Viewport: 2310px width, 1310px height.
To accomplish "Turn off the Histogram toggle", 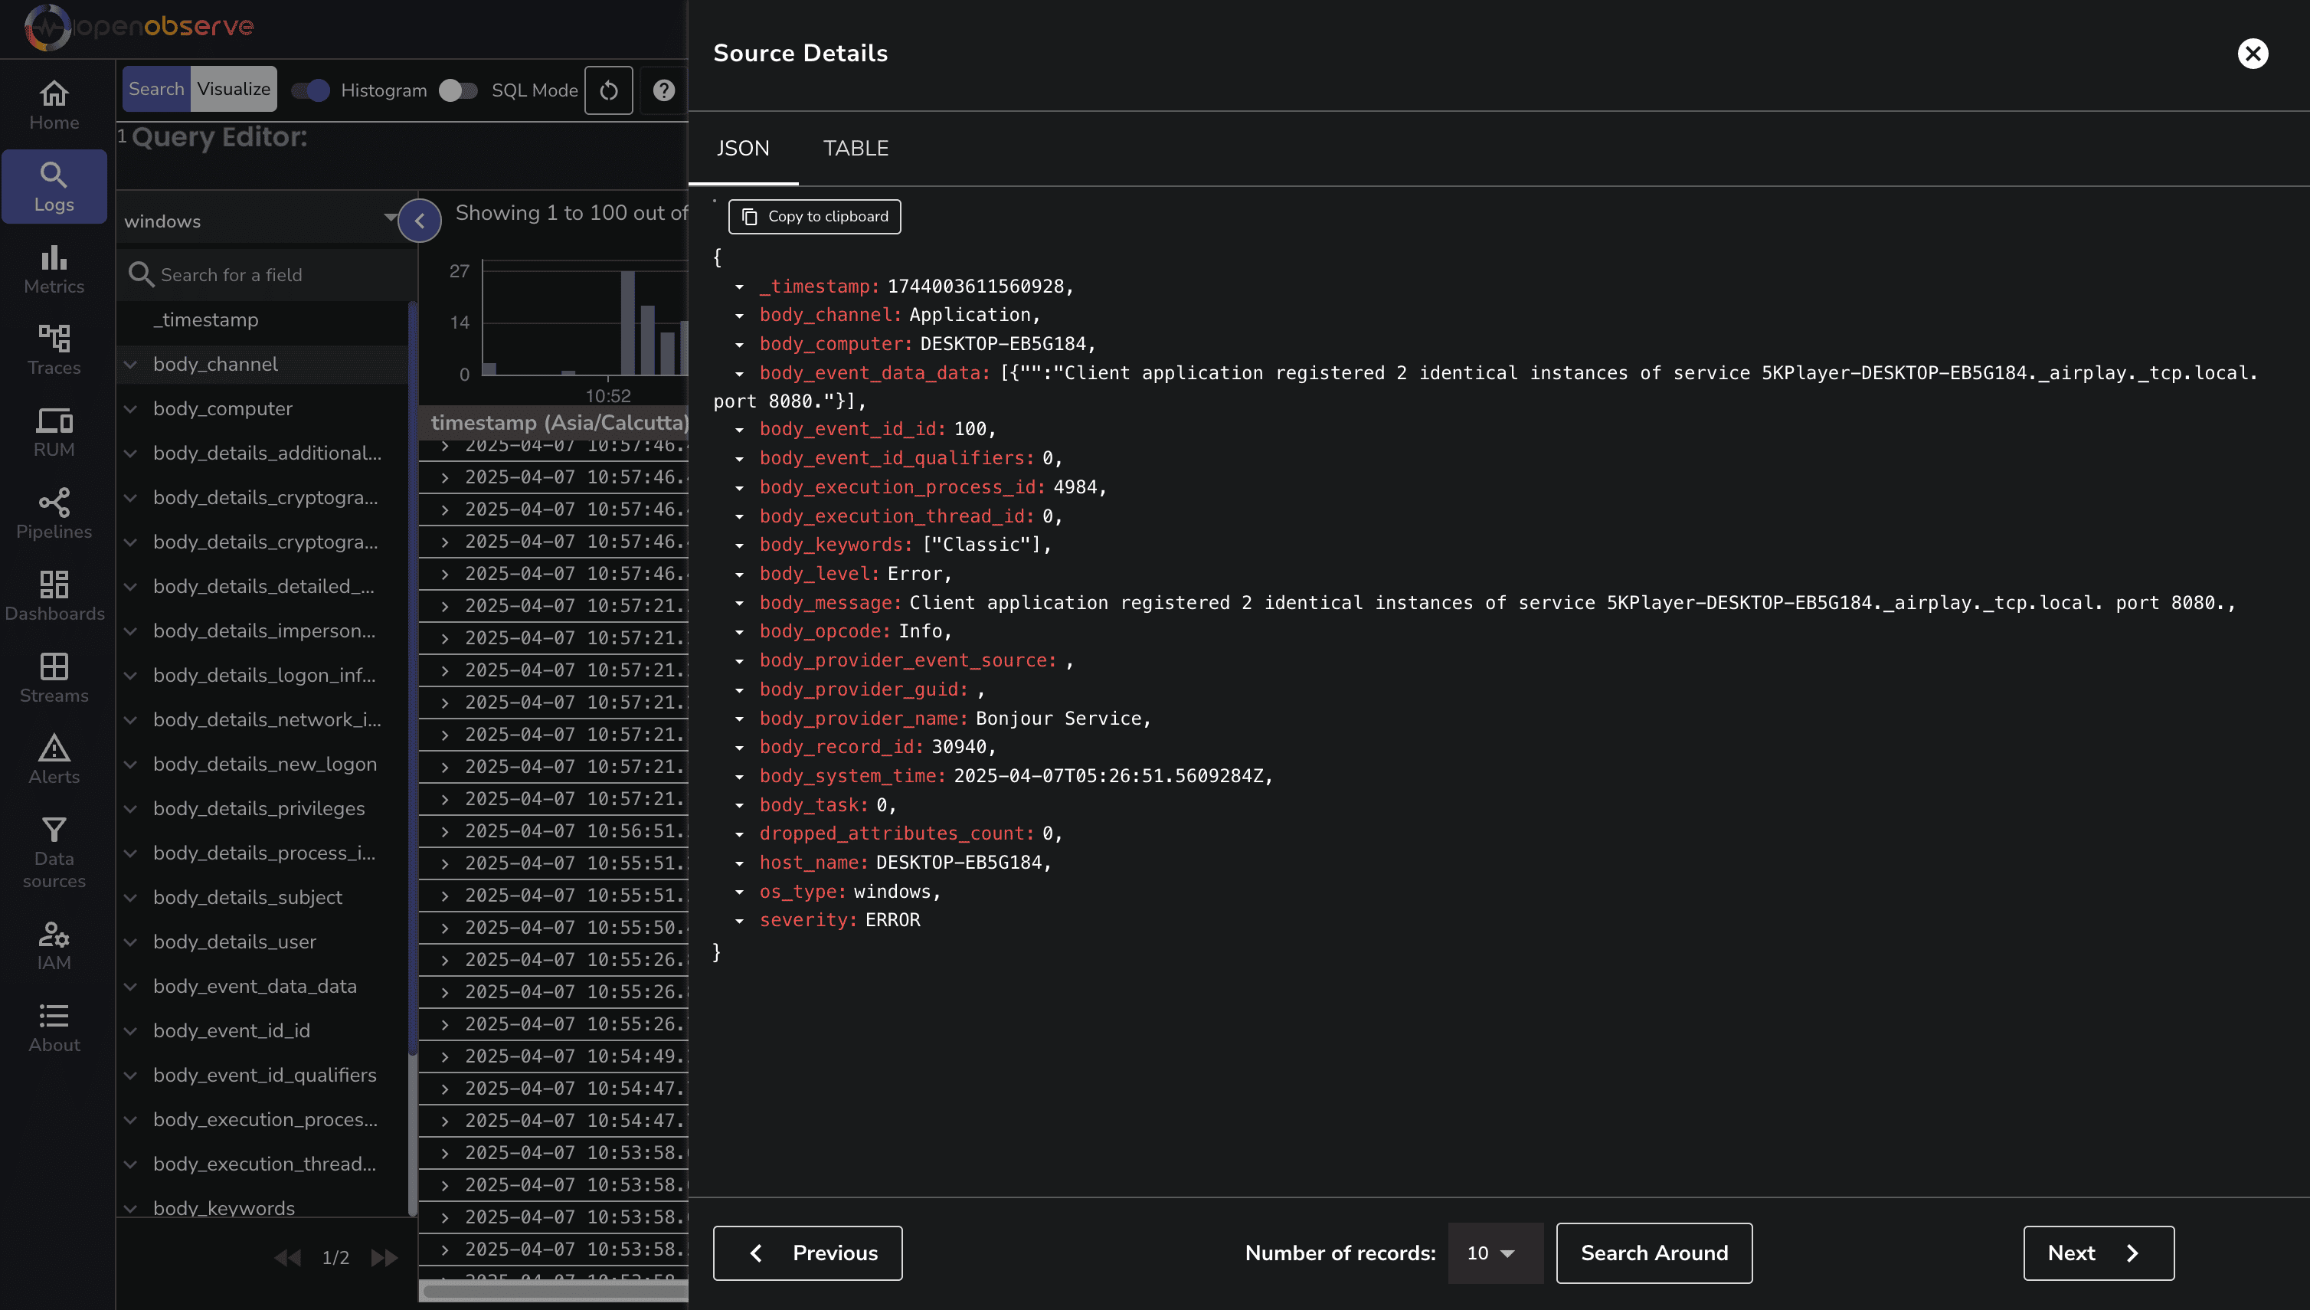I will (311, 90).
